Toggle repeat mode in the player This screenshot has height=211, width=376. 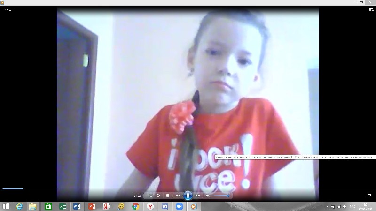click(158, 195)
